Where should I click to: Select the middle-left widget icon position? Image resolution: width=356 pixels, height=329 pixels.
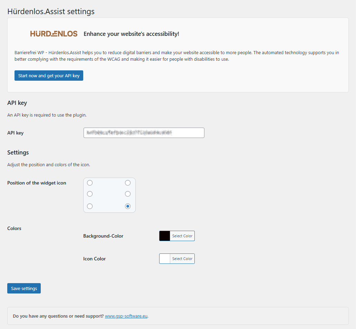[90, 193]
